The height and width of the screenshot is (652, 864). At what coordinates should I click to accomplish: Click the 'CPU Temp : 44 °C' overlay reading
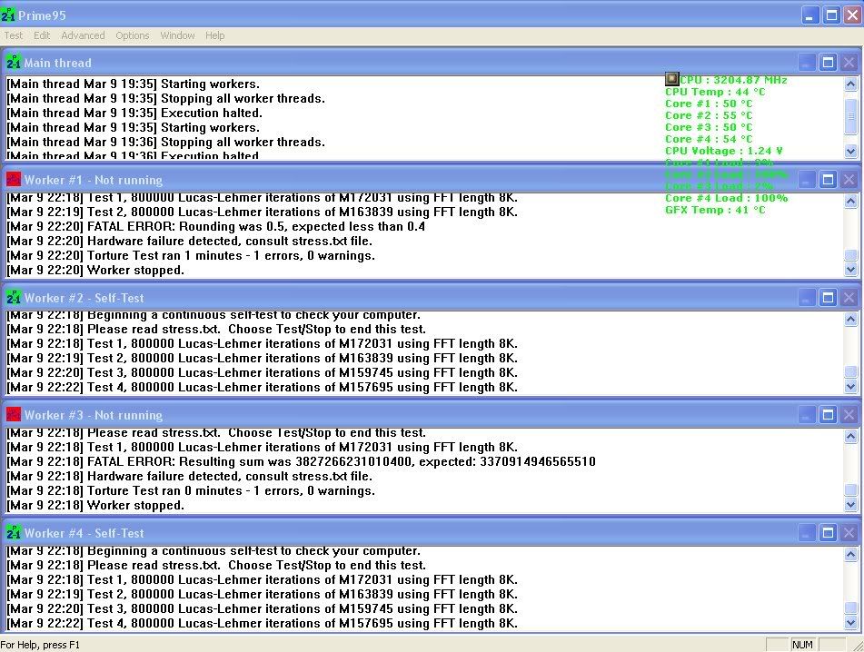pyautogui.click(x=715, y=92)
